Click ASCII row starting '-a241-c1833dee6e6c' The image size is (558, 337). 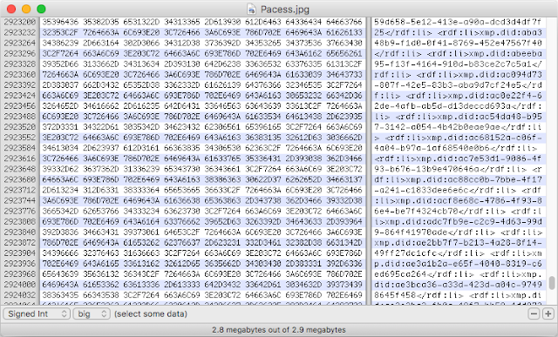[x=458, y=190]
